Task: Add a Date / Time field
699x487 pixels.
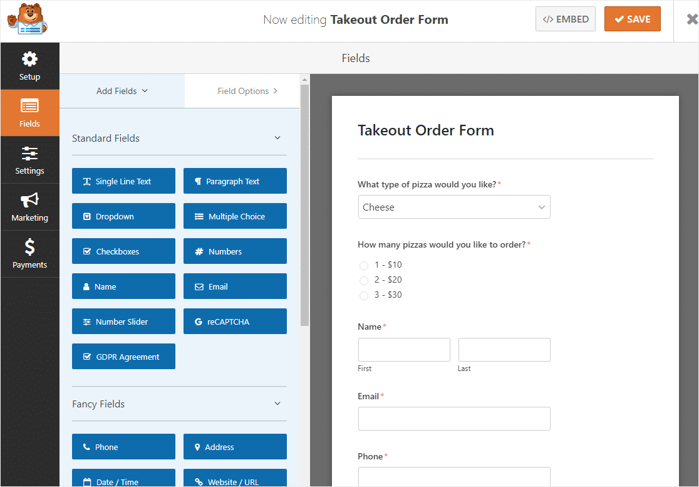Action: (123, 480)
